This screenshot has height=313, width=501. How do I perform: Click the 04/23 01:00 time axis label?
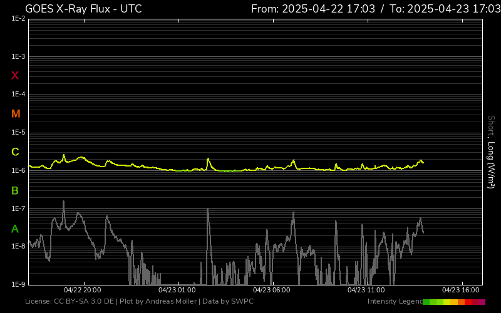click(x=177, y=290)
